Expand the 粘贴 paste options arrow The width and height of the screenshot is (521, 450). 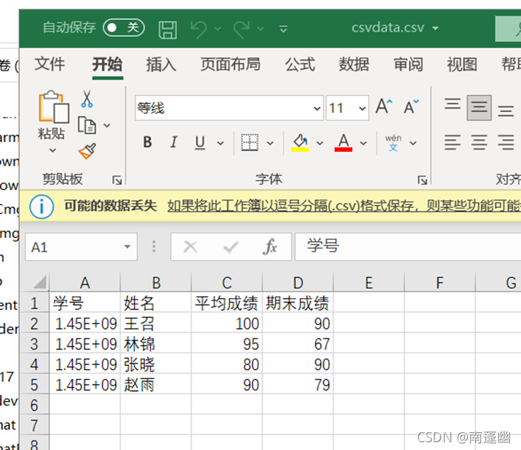[53, 150]
